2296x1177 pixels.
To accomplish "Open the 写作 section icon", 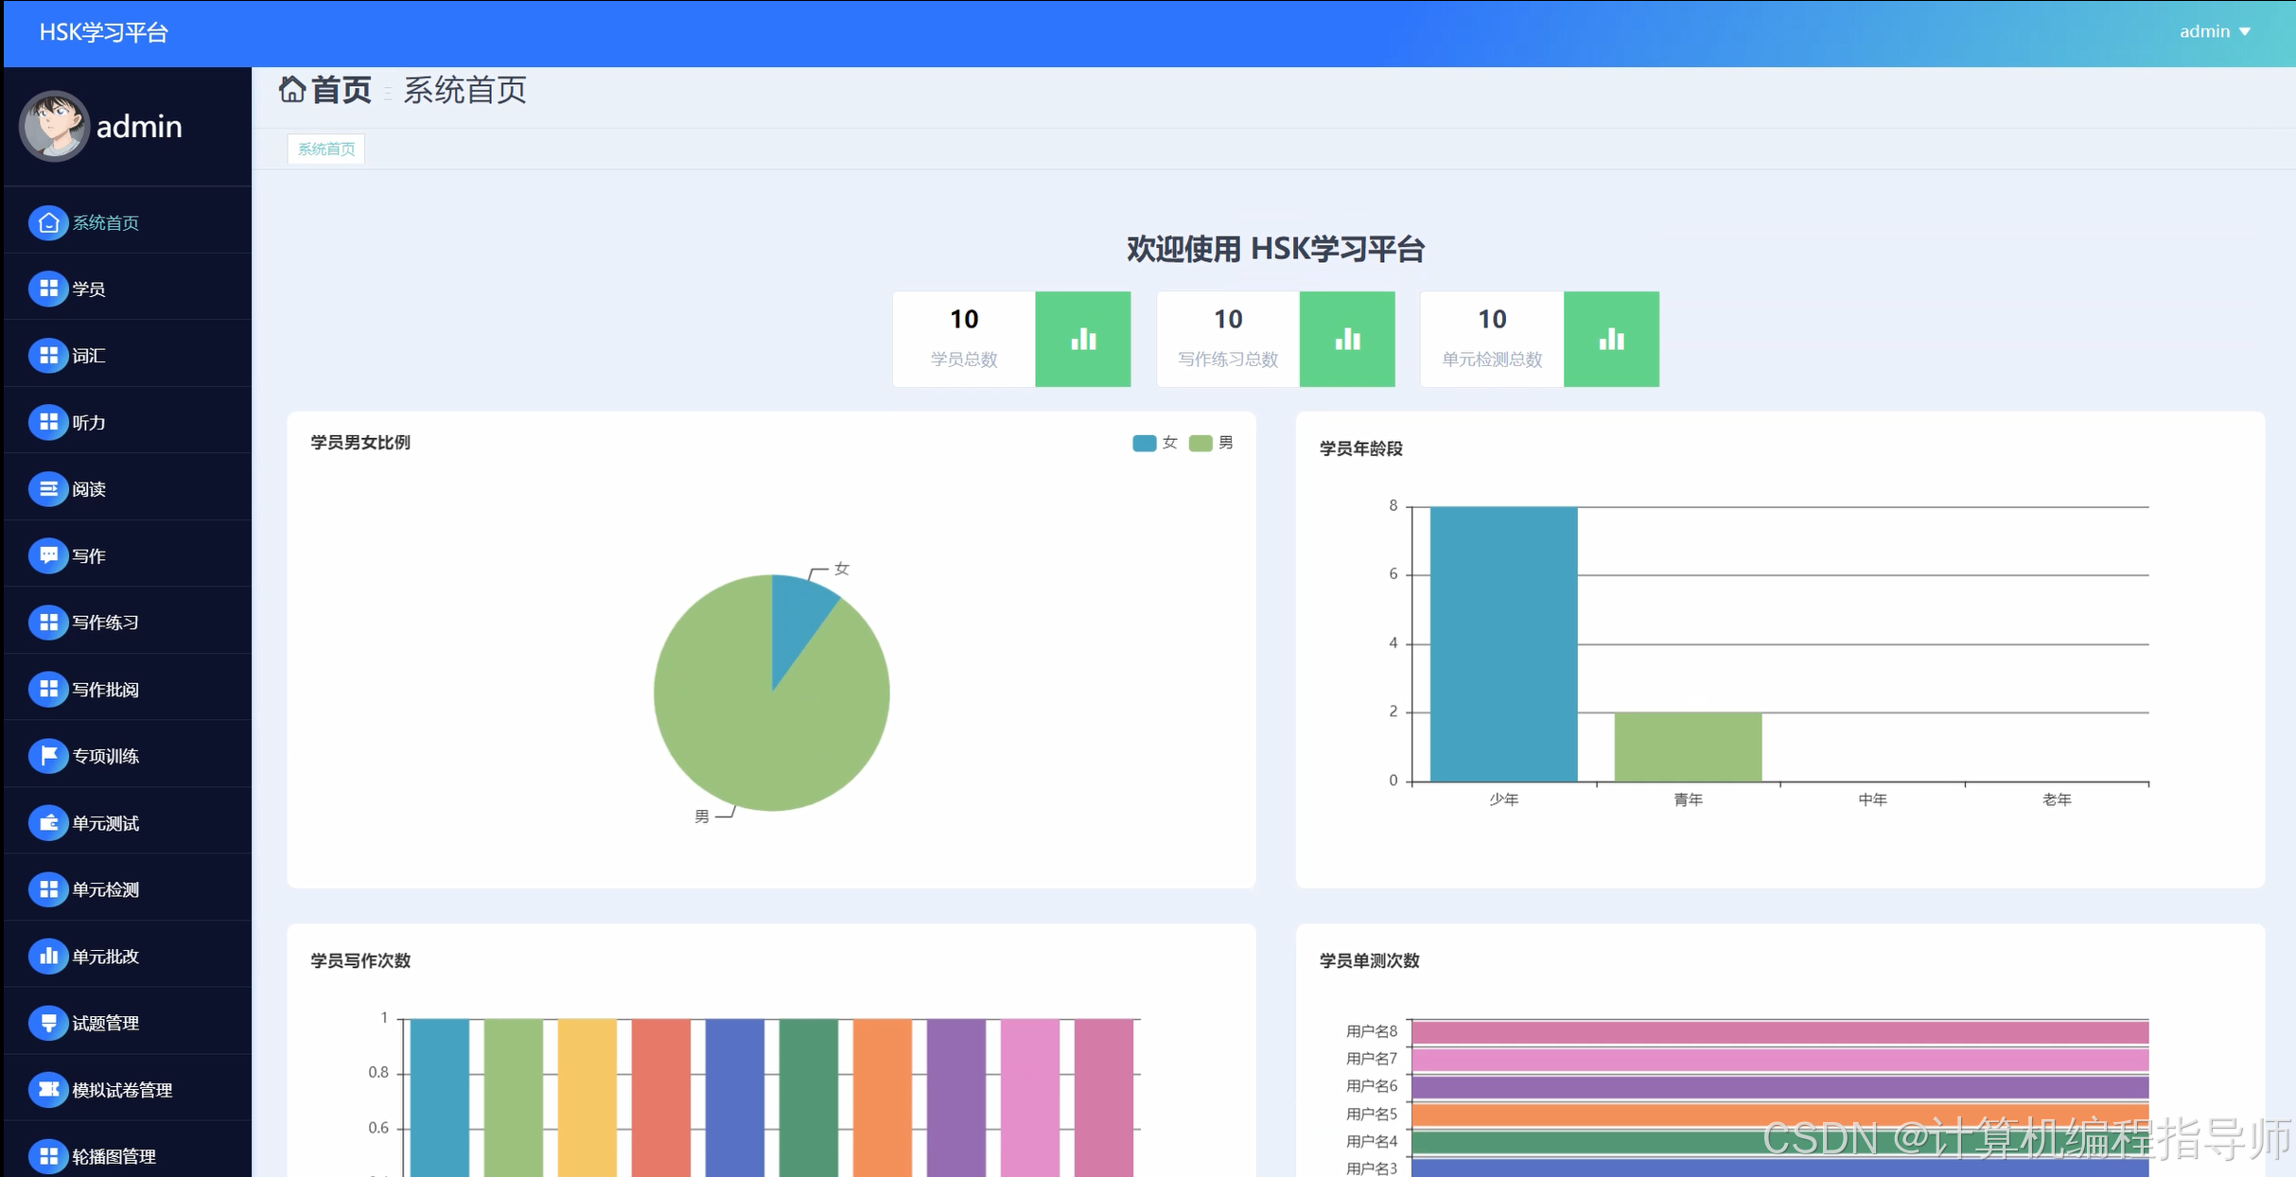I will pos(48,555).
